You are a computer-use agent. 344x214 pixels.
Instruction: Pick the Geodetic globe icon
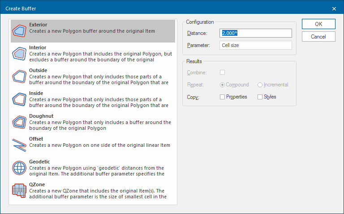(19, 167)
